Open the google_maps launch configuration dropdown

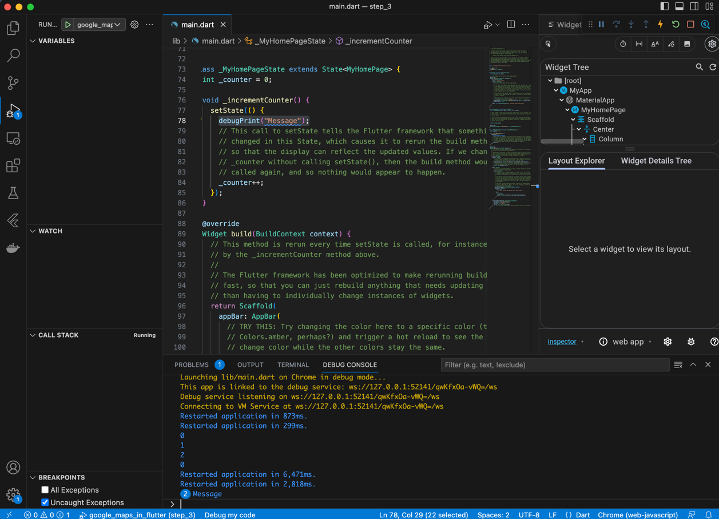[100, 25]
